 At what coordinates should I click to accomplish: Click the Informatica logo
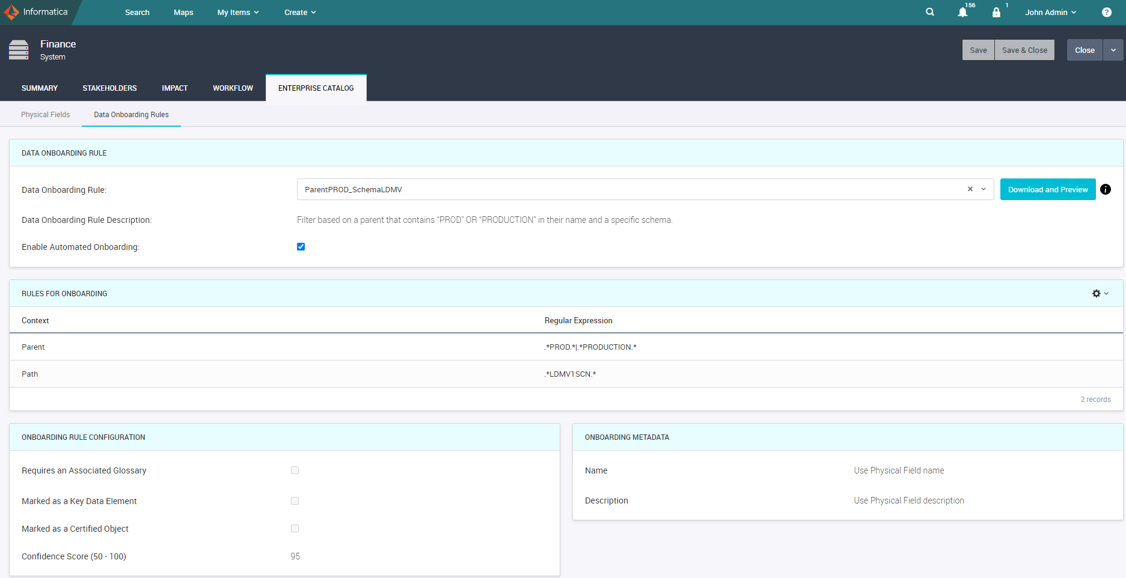point(36,12)
